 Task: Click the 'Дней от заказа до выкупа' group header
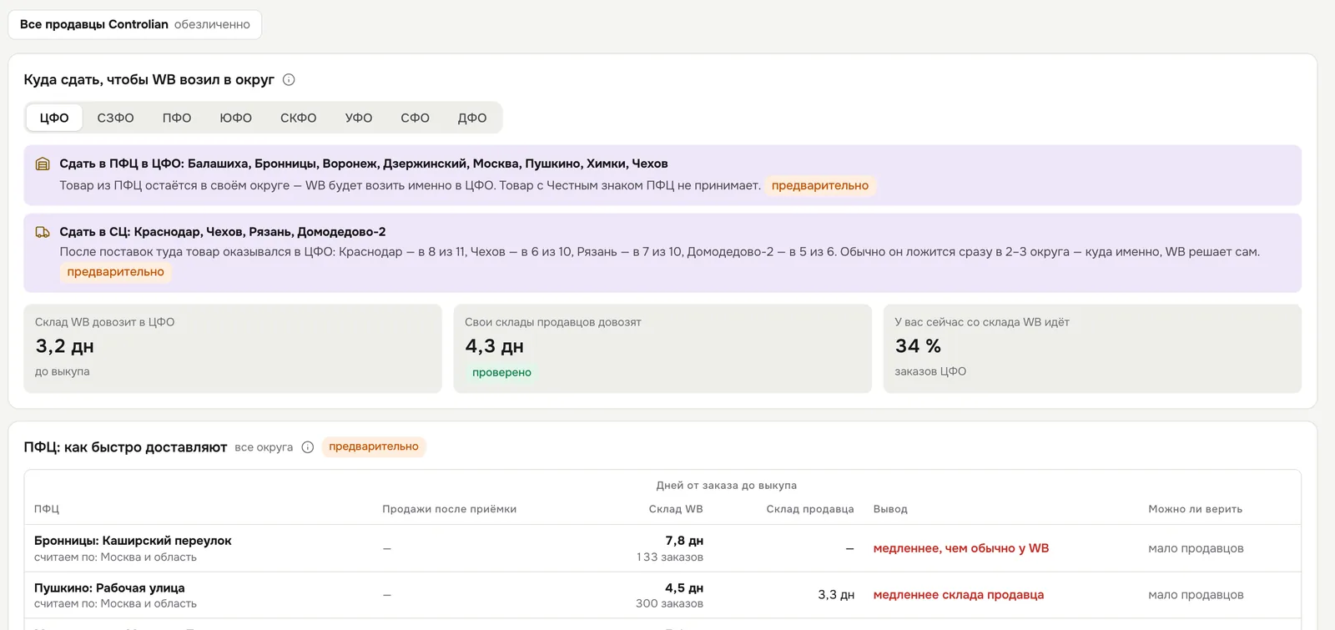click(727, 486)
